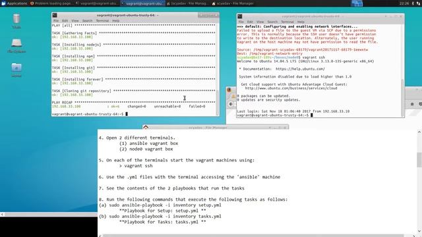This screenshot has height=237, width=422.
Task: Click the 22:26 clock in the panel
Action: click(404, 3)
